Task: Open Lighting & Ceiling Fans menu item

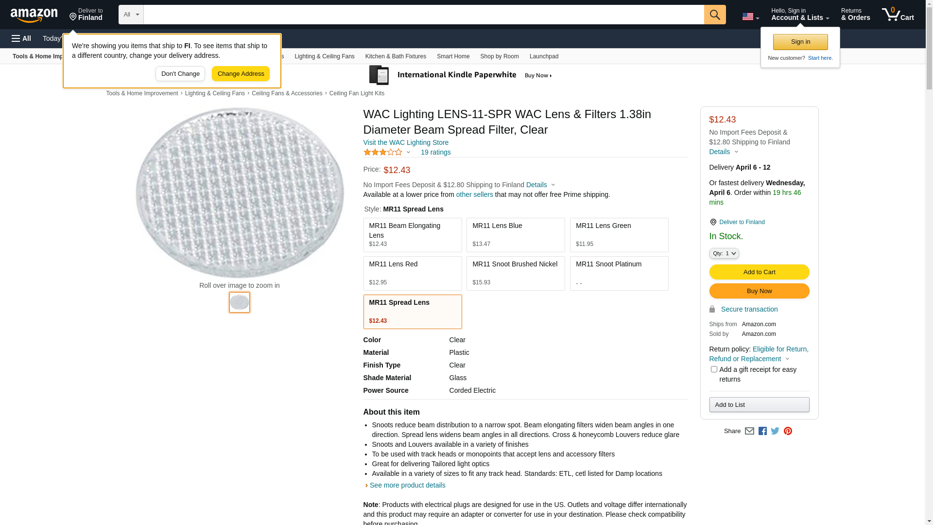Action: pos(324,56)
